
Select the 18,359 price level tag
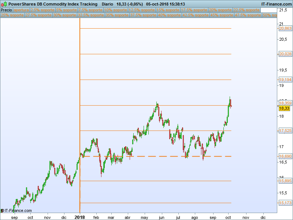coord(285,103)
